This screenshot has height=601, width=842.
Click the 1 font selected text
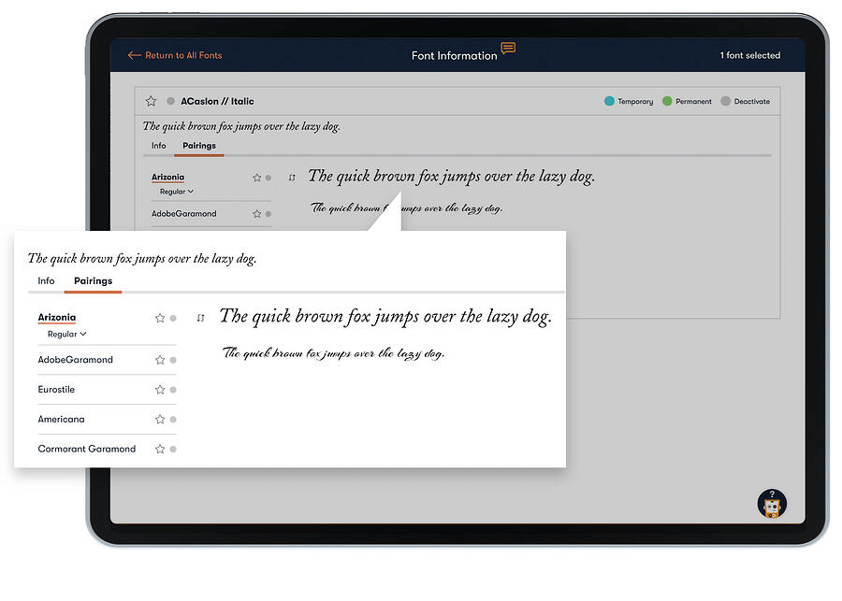coord(750,55)
